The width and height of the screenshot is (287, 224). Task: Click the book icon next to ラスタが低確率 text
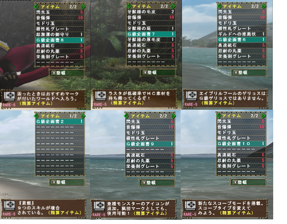coord(100,96)
